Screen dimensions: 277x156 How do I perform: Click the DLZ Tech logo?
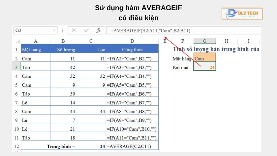pos(242,14)
